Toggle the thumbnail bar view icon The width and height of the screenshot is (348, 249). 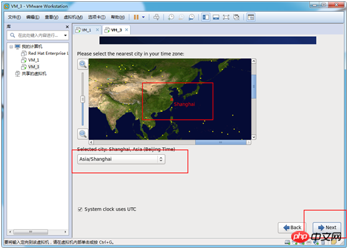pyautogui.click(x=216, y=17)
